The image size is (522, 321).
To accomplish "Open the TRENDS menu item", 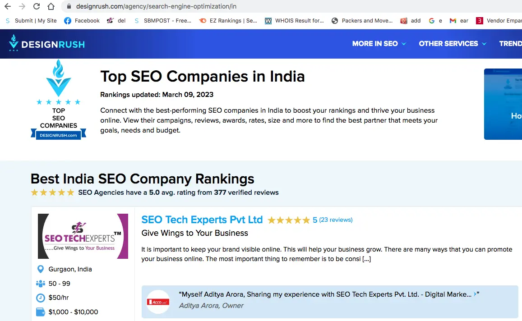I will point(510,44).
